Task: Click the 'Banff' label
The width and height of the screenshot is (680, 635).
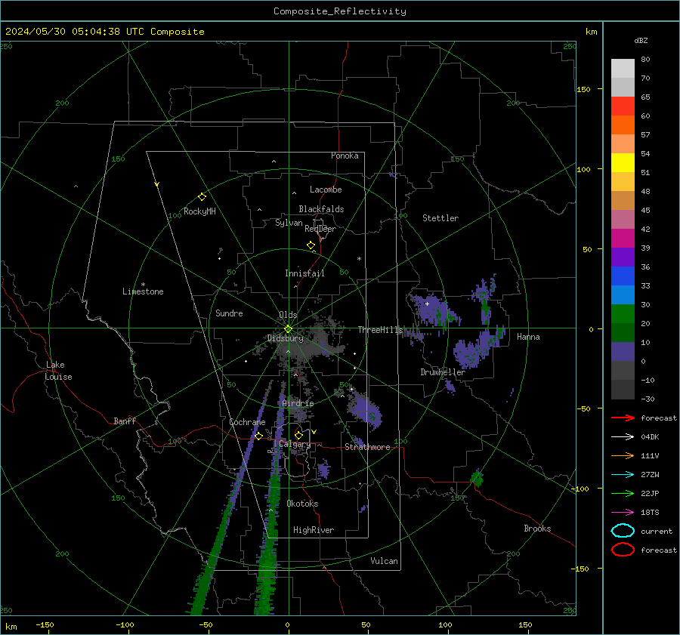Action: pos(125,421)
